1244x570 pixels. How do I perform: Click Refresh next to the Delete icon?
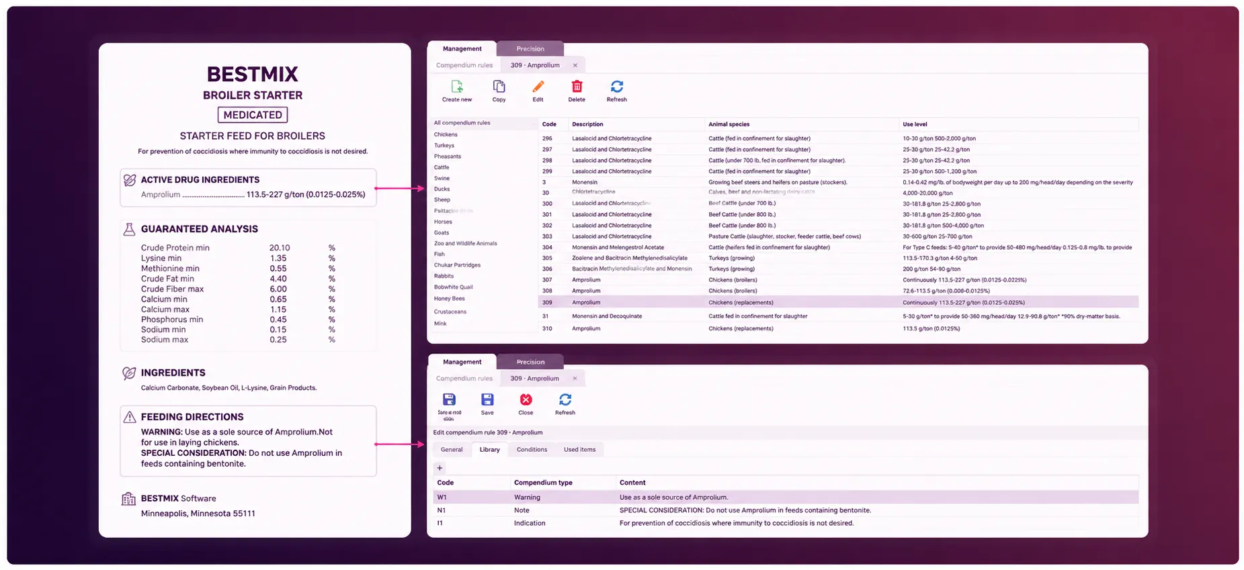point(617,87)
